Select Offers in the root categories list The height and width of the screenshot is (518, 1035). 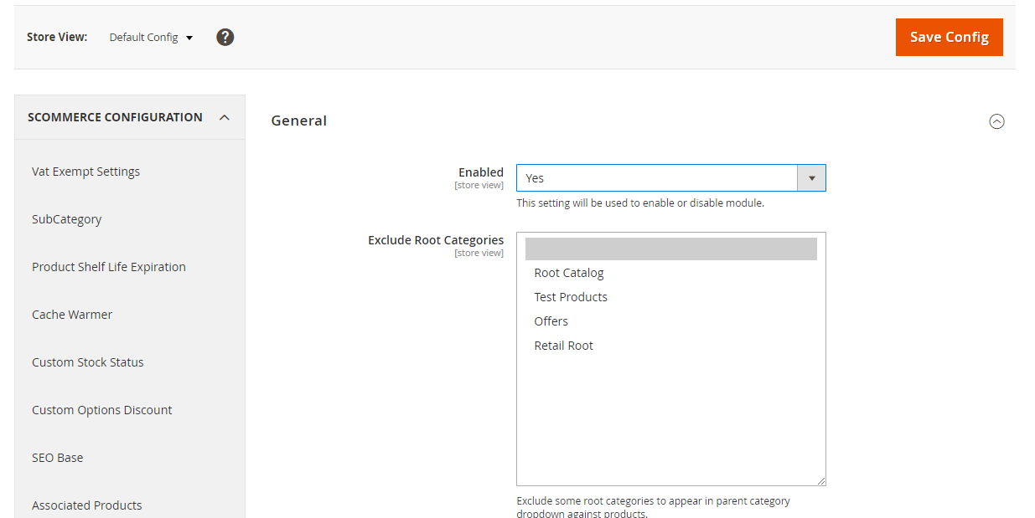tap(551, 321)
